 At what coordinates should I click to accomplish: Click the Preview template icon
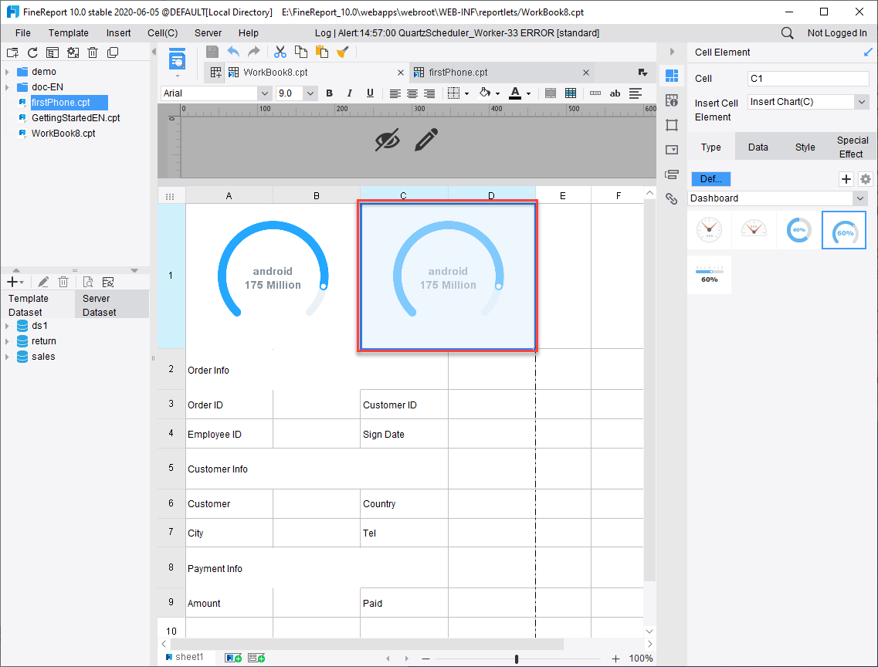(x=177, y=60)
